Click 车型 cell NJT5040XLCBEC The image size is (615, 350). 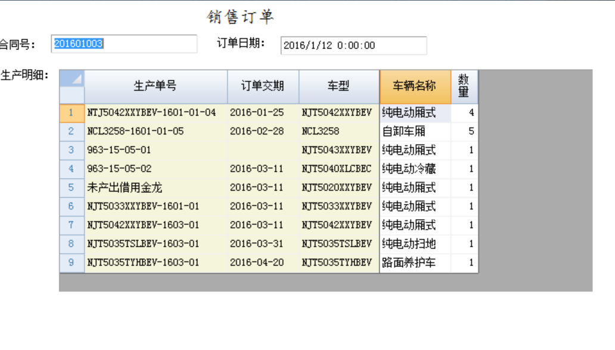[339, 169]
